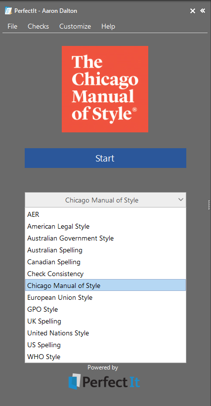The image size is (211, 406).
Task: Pick Australian Spelling from the list
Action: coord(105,250)
